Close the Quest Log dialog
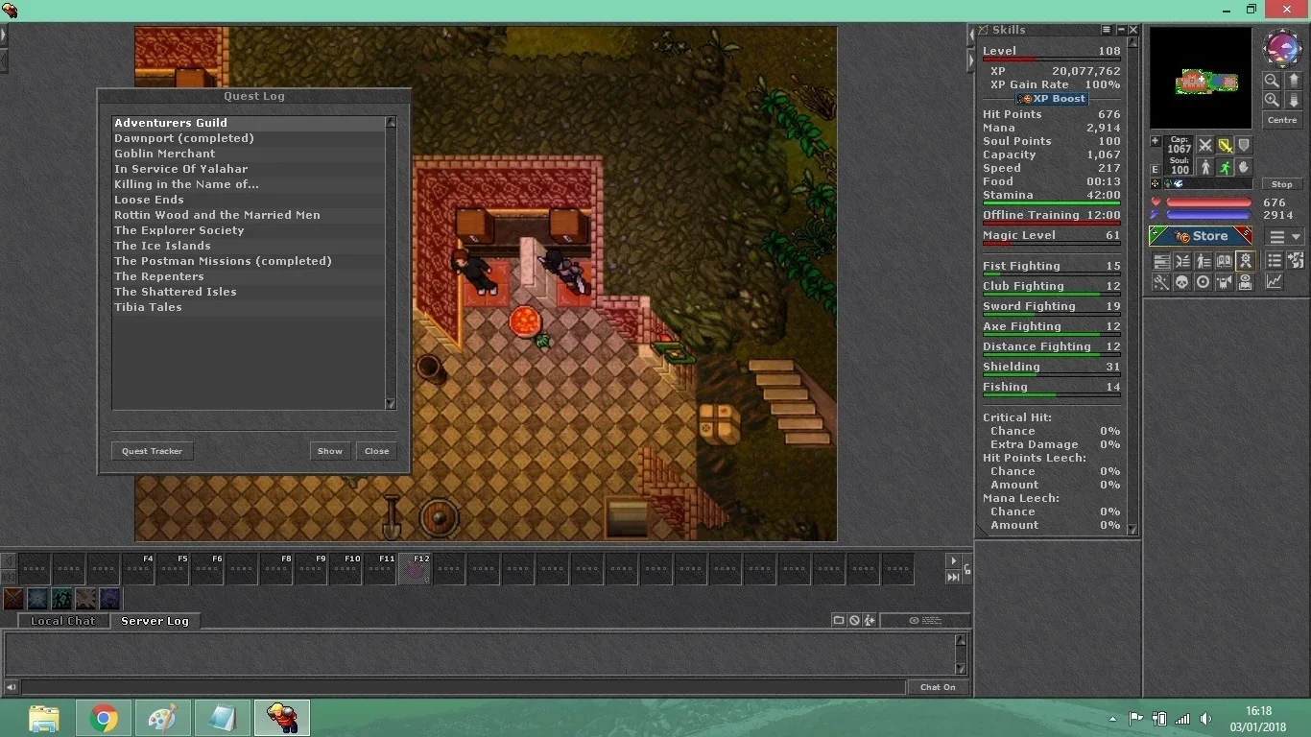The width and height of the screenshot is (1311, 737). point(377,451)
